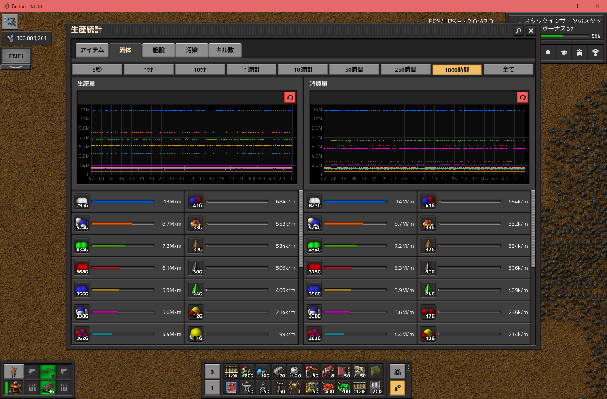This screenshot has width=607, height=399.
Task: Set time range to 10分
Action: (x=200, y=70)
